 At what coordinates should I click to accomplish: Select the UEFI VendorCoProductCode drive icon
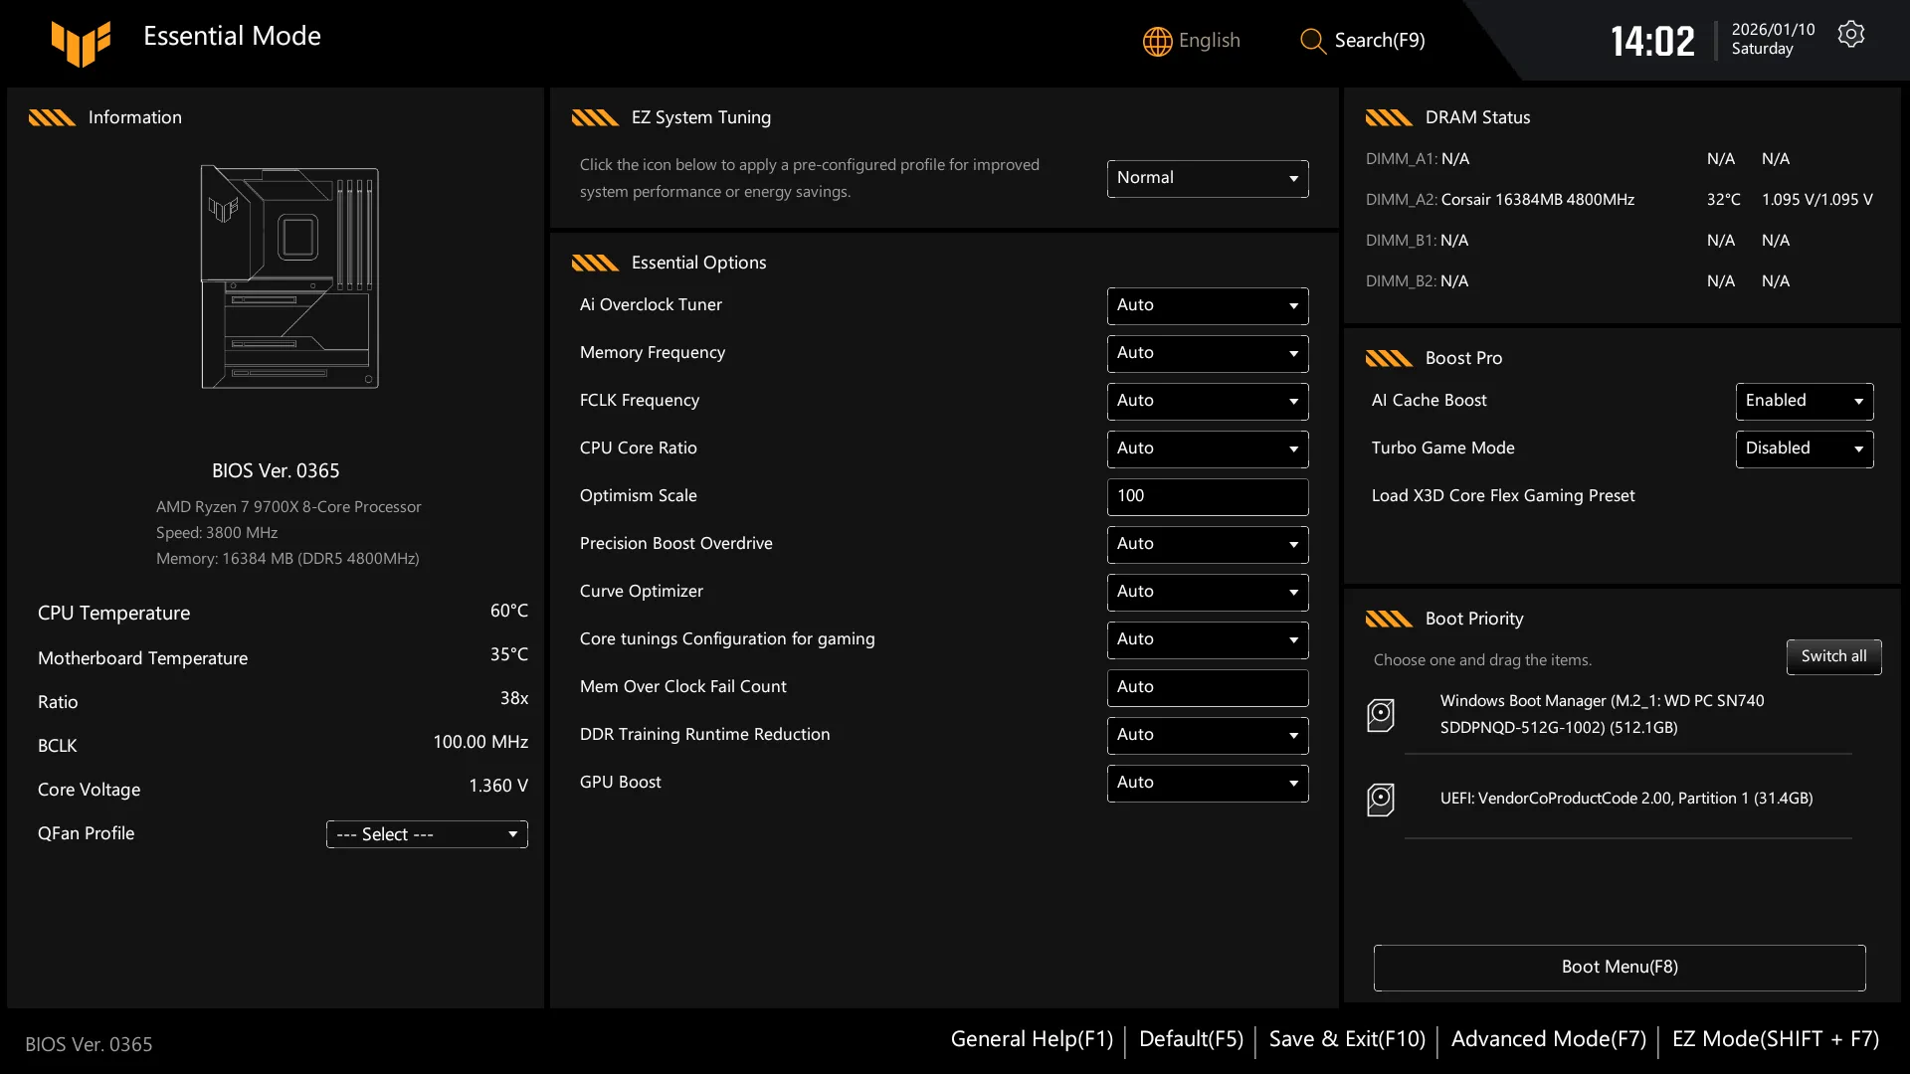tap(1381, 800)
